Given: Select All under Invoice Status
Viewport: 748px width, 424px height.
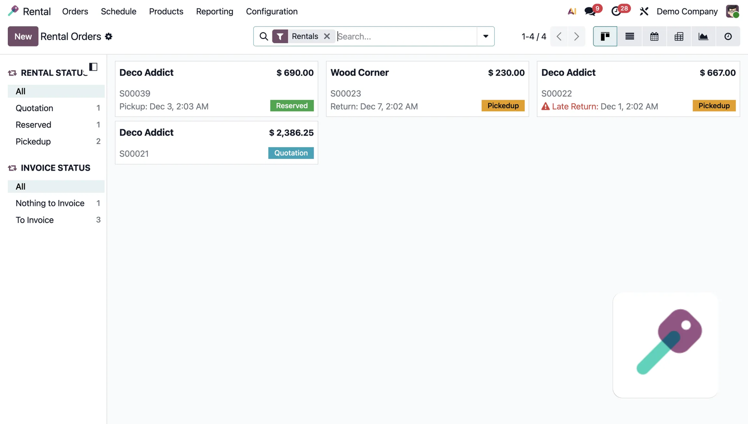Looking at the screenshot, I should (56, 186).
